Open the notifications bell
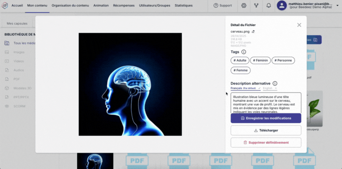Image resolution: width=342 pixels, height=169 pixels. 268,6
